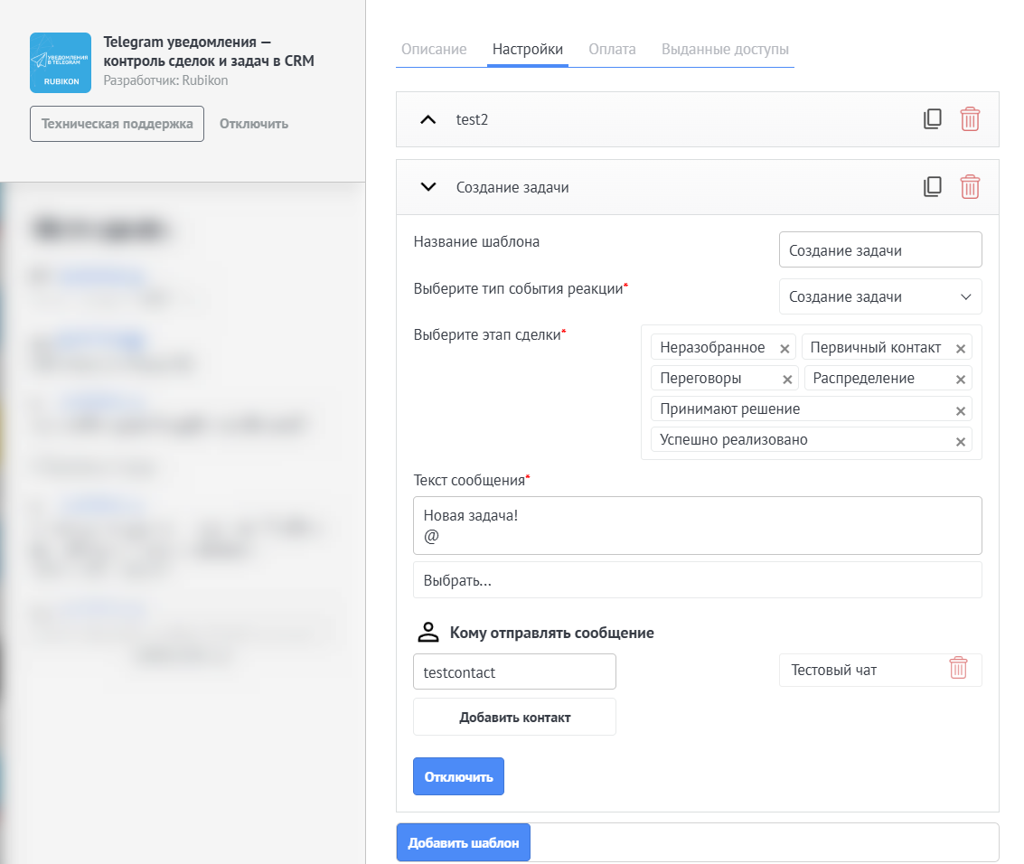This screenshot has height=864, width=1024.
Task: Click the Первичный контакт tag text
Action: (875, 347)
